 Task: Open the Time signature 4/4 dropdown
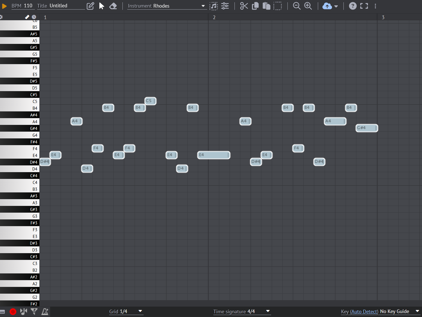[x=242, y=311]
